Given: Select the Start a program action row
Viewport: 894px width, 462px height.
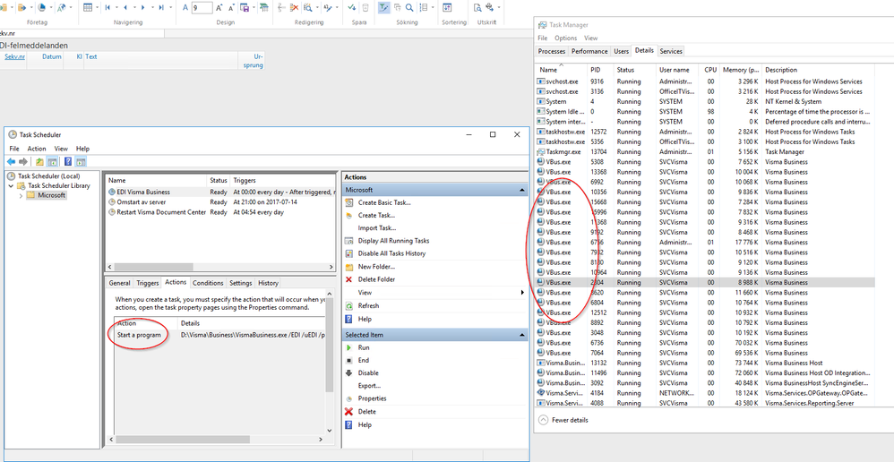Looking at the screenshot, I should click(219, 335).
